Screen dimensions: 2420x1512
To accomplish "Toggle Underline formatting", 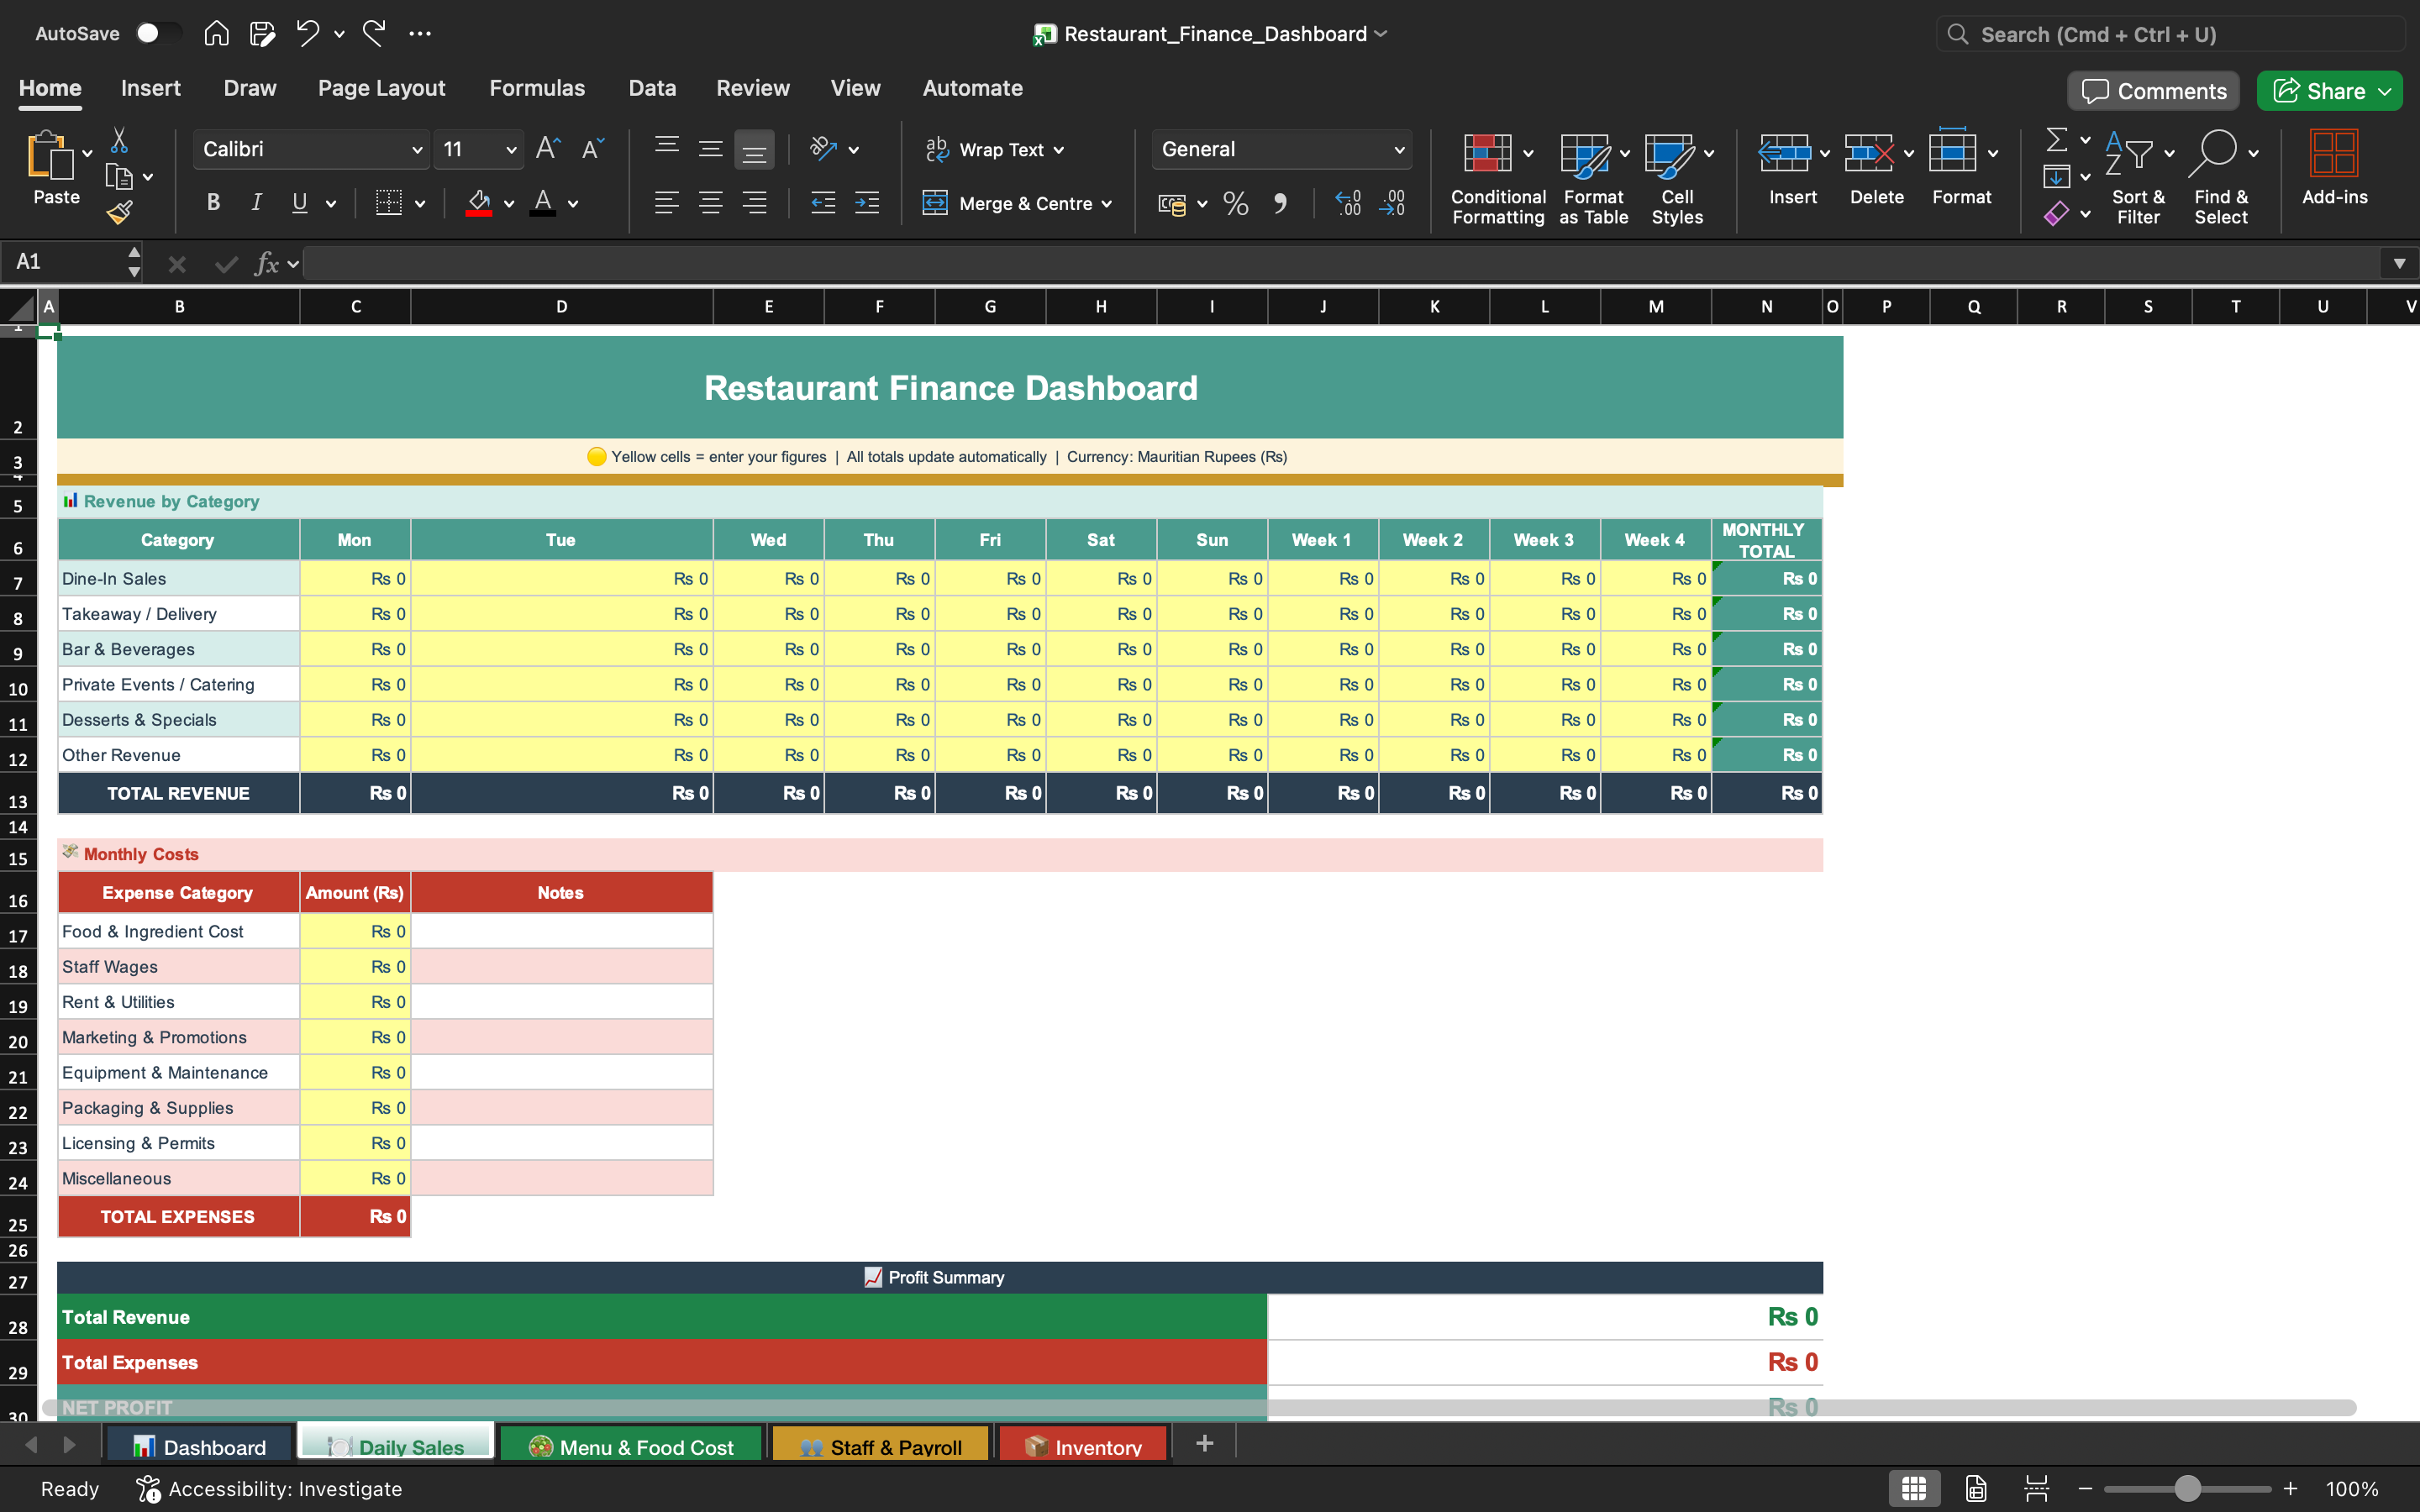I will (299, 203).
